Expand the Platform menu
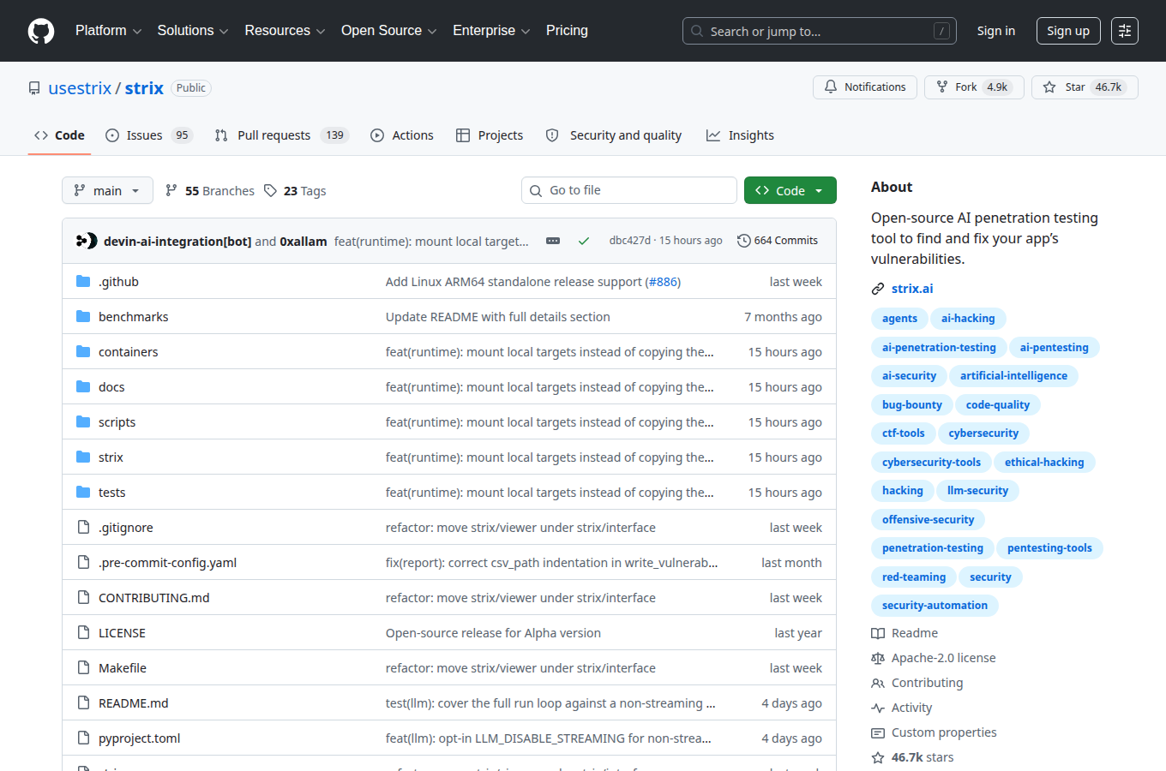 coord(109,31)
